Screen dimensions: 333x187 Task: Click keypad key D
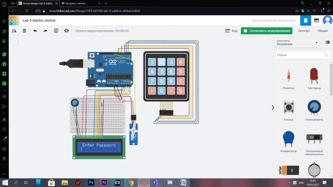181,91
